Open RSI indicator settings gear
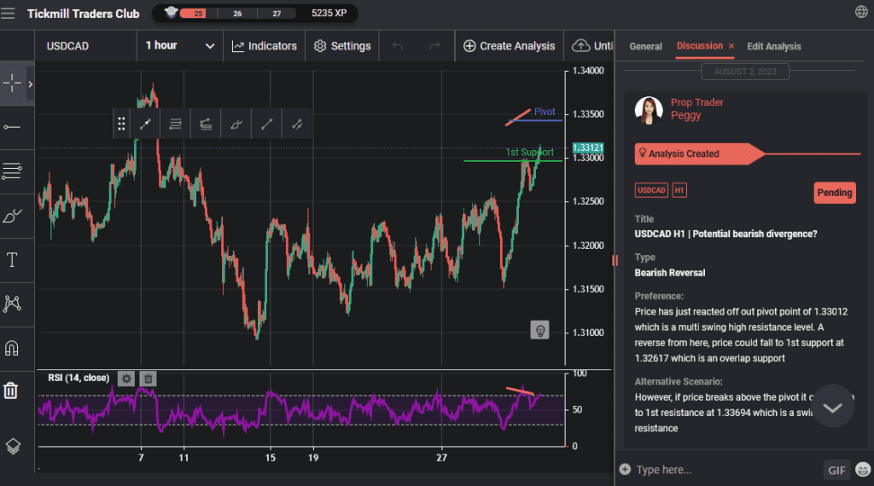 tap(126, 379)
